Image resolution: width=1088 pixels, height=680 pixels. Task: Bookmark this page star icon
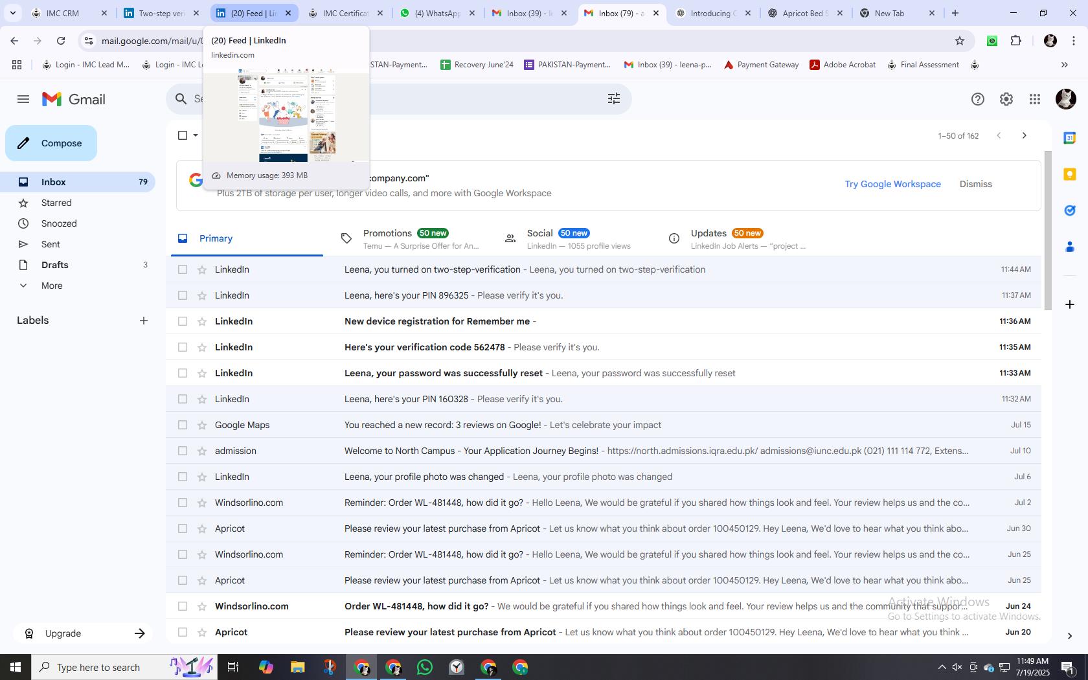click(x=960, y=41)
